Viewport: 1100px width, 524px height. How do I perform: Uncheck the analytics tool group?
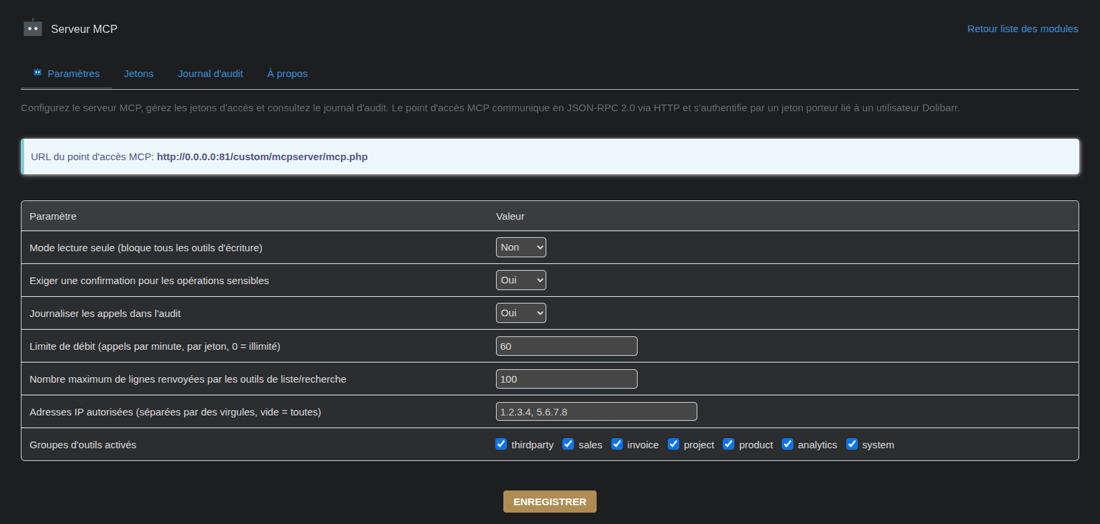pos(787,444)
